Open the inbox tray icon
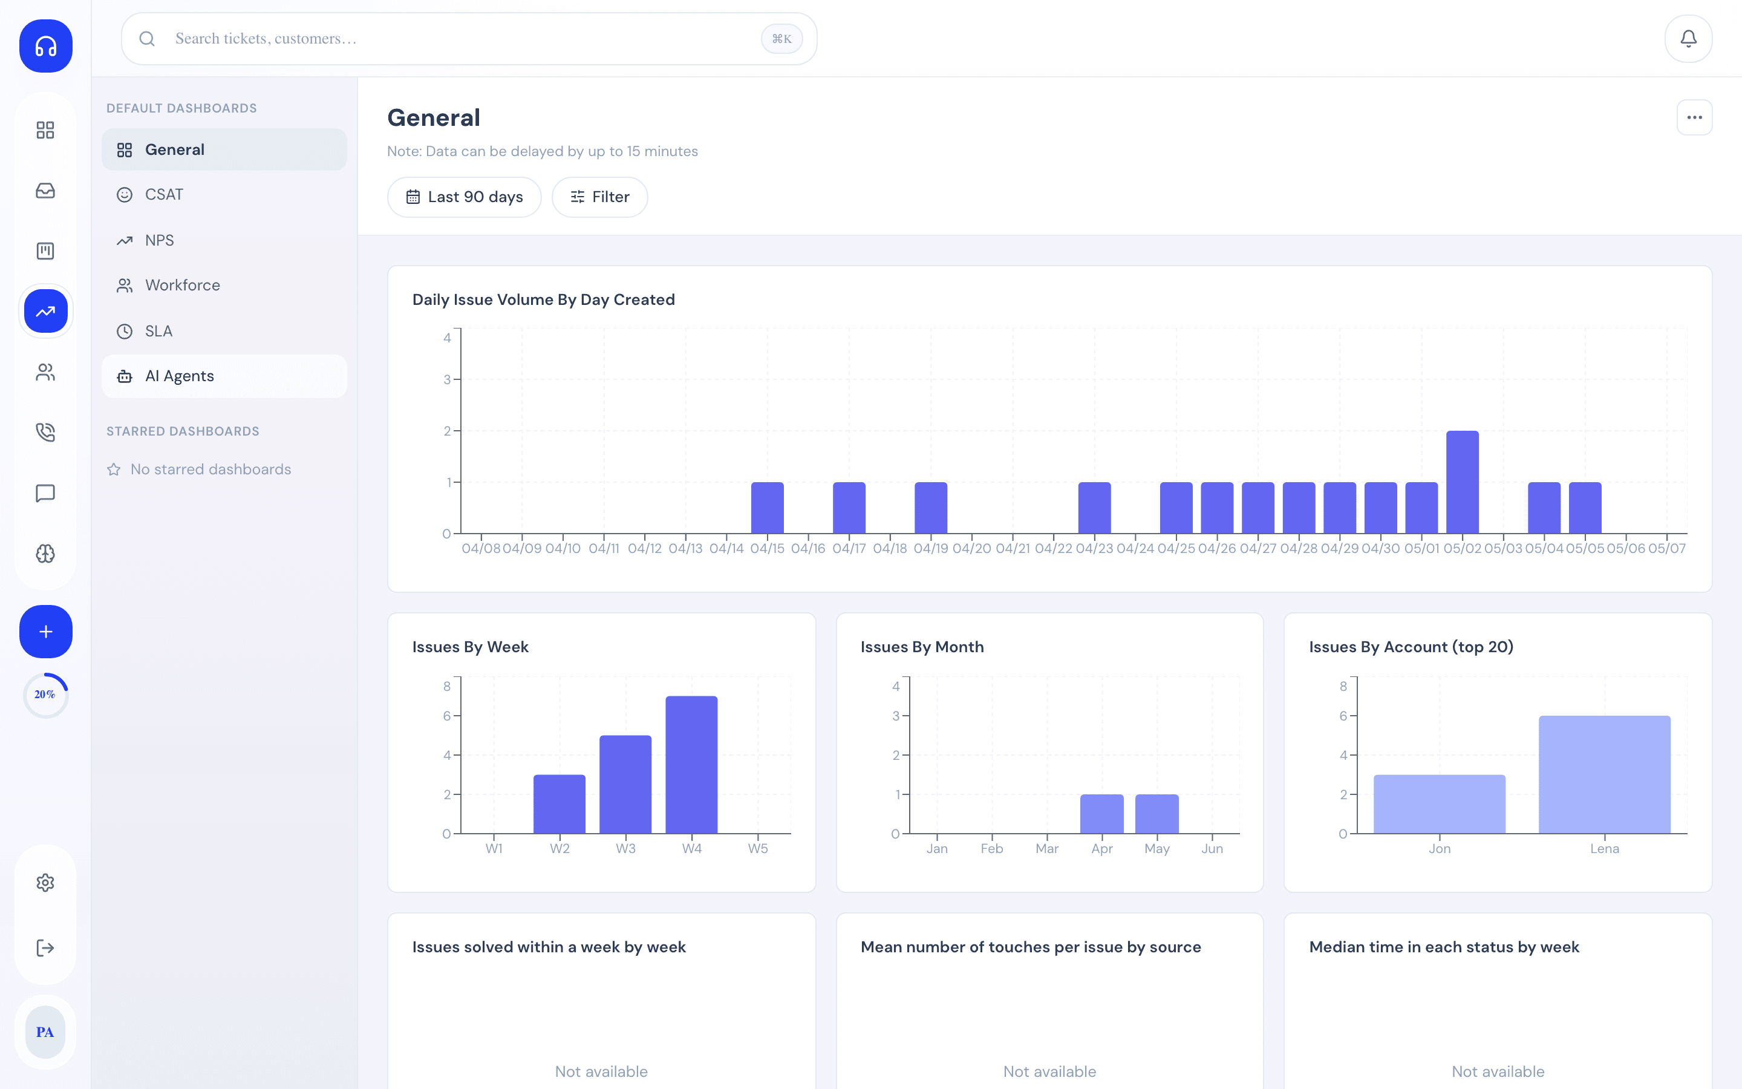 coord(45,190)
